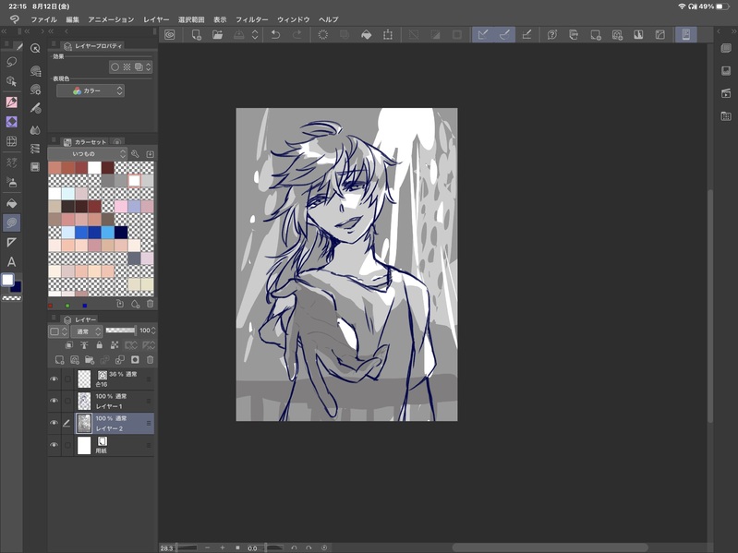The width and height of the screenshot is (738, 553).
Task: Delete color from color set with trash
Action: point(151,304)
